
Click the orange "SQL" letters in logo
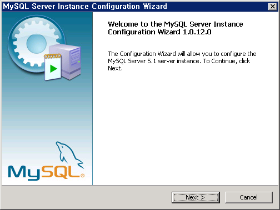(x=61, y=172)
